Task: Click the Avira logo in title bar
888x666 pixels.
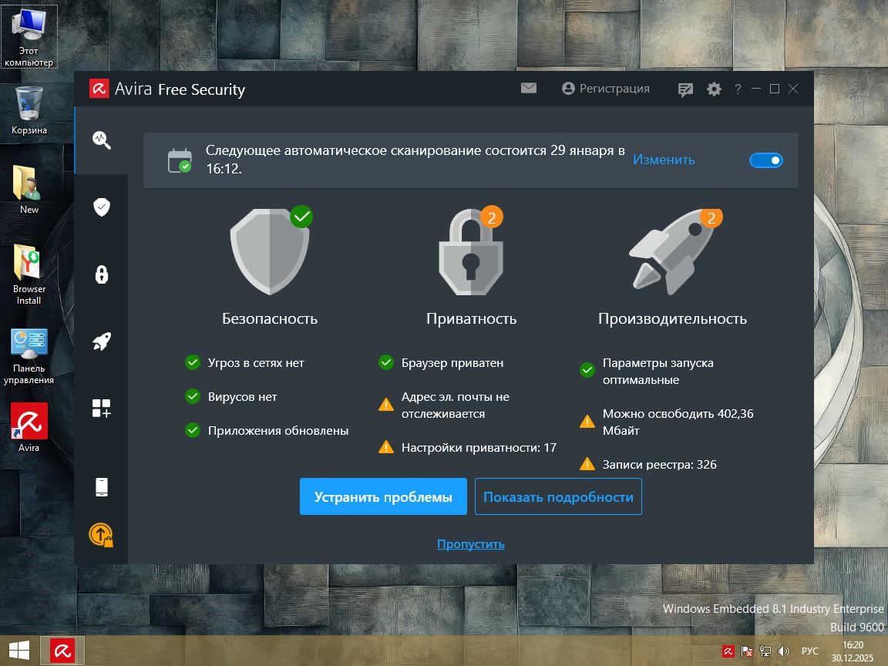Action: (x=99, y=89)
